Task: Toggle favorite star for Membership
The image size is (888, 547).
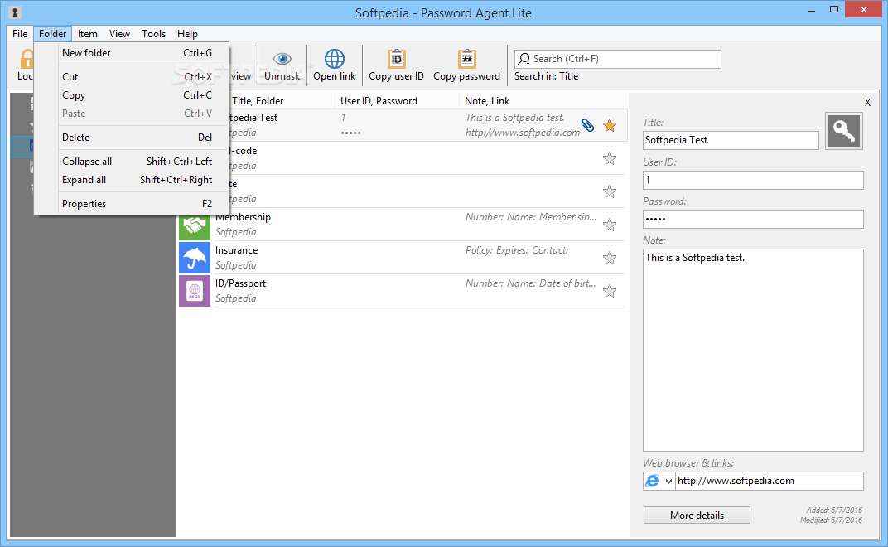Action: pos(610,225)
